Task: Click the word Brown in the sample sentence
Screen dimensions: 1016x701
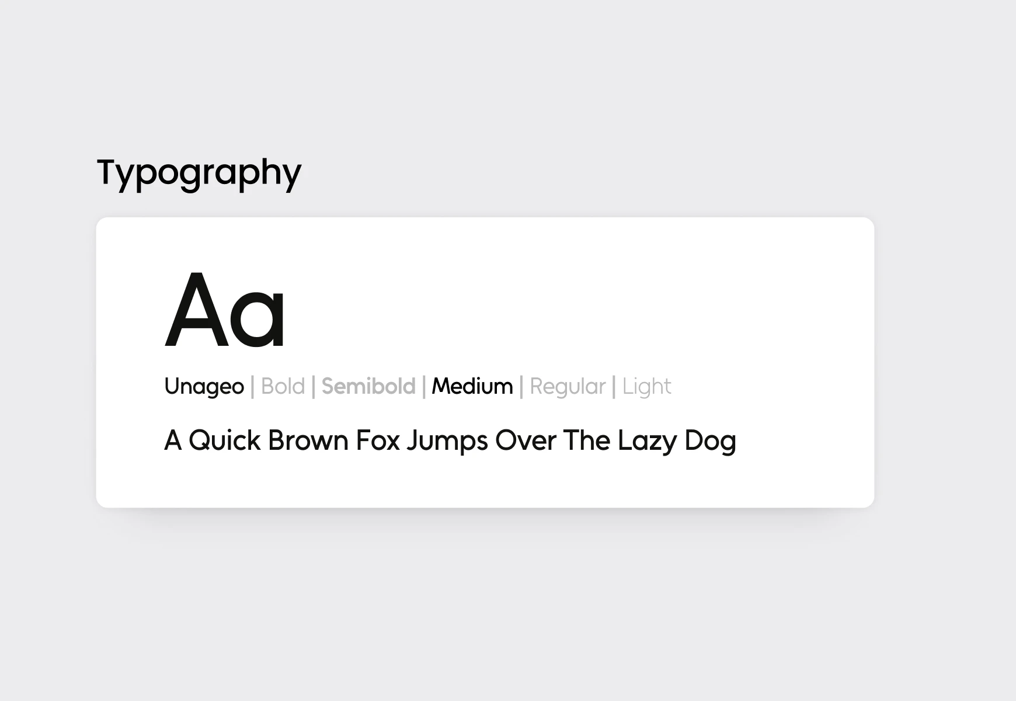Action: (x=308, y=440)
